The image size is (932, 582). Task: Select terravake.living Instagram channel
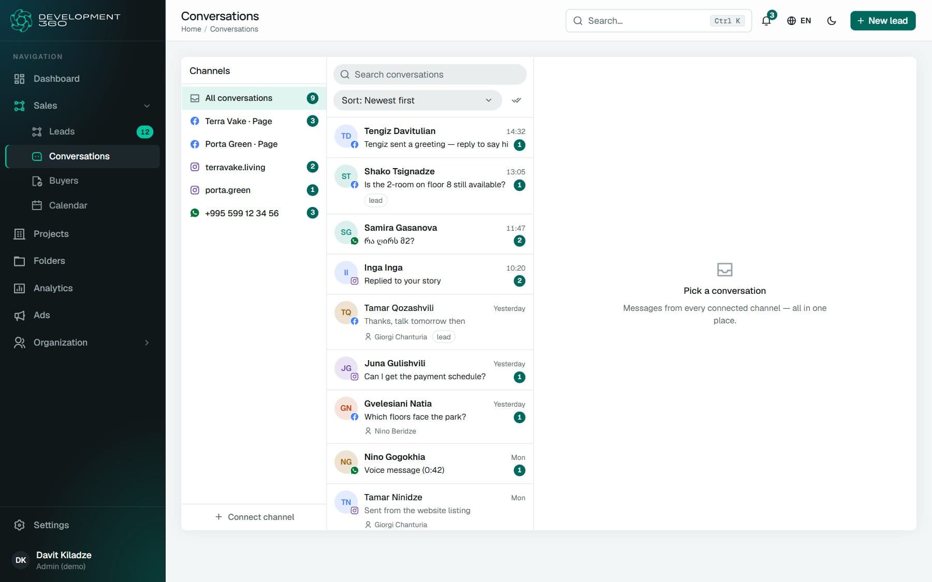pos(254,167)
